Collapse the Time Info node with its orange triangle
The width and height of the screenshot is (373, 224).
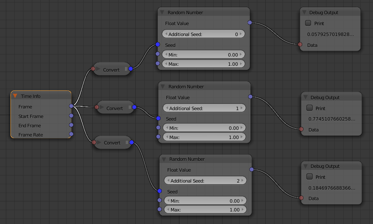click(x=15, y=96)
